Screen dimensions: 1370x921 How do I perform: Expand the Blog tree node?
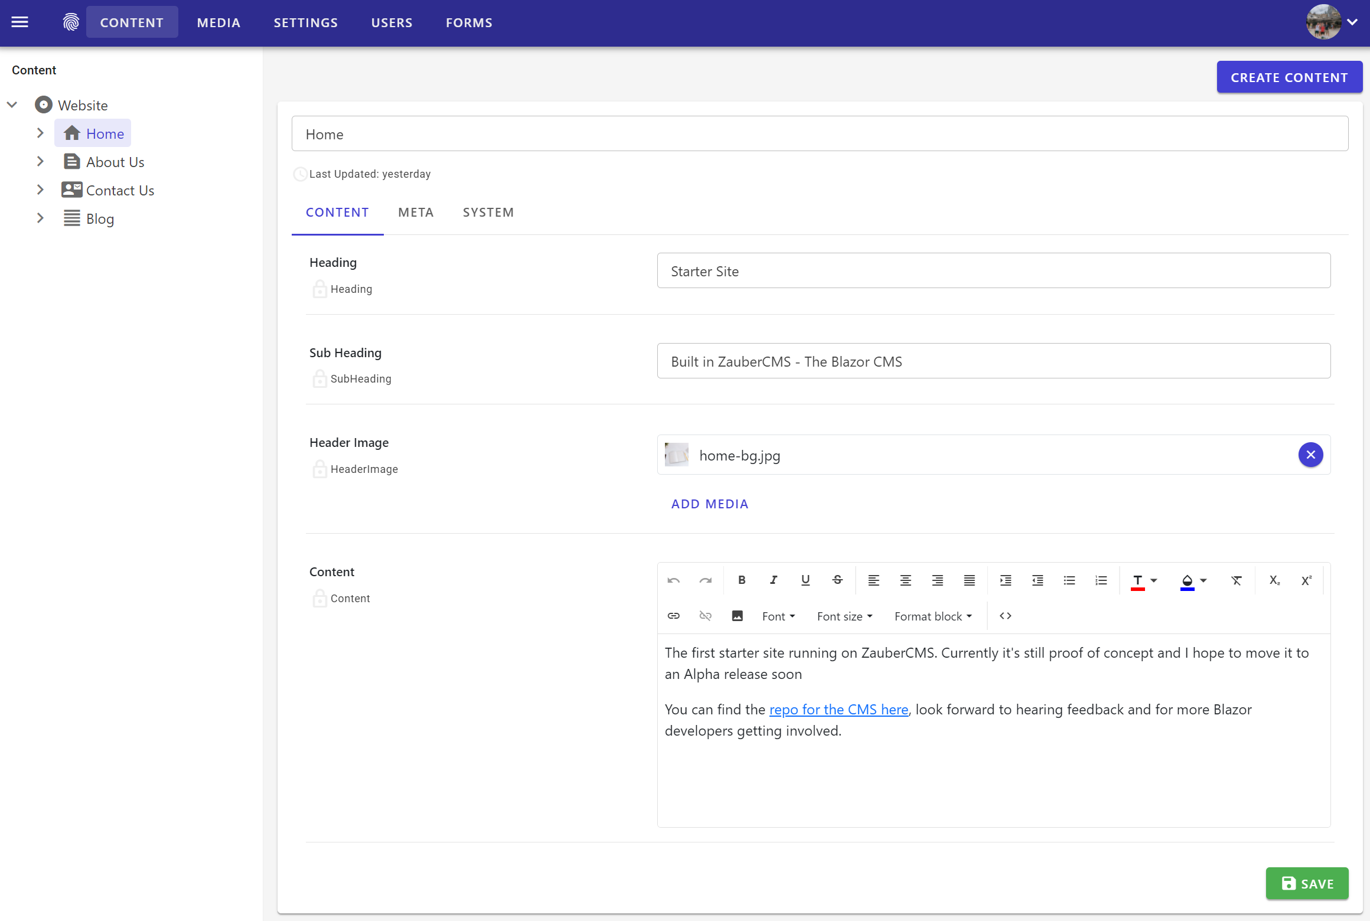point(40,218)
